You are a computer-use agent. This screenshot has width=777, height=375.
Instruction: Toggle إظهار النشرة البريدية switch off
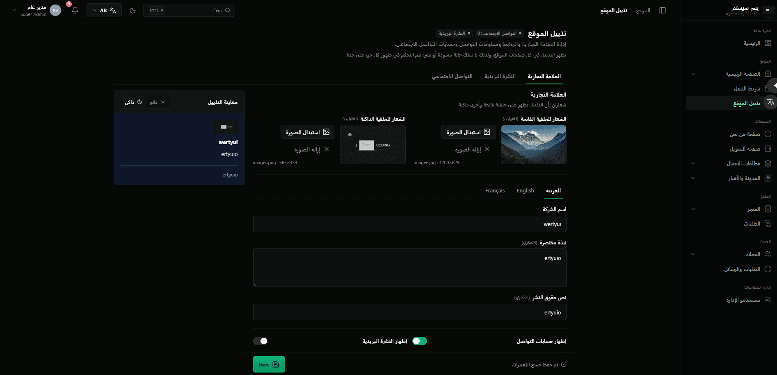click(261, 341)
